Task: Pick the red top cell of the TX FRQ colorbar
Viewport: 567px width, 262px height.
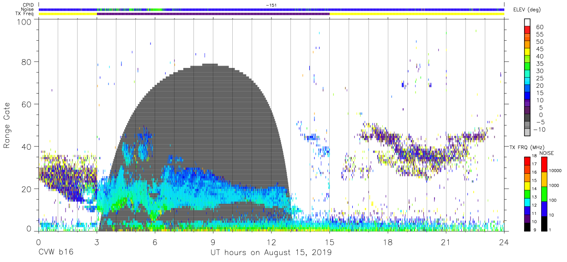Action: click(x=527, y=160)
